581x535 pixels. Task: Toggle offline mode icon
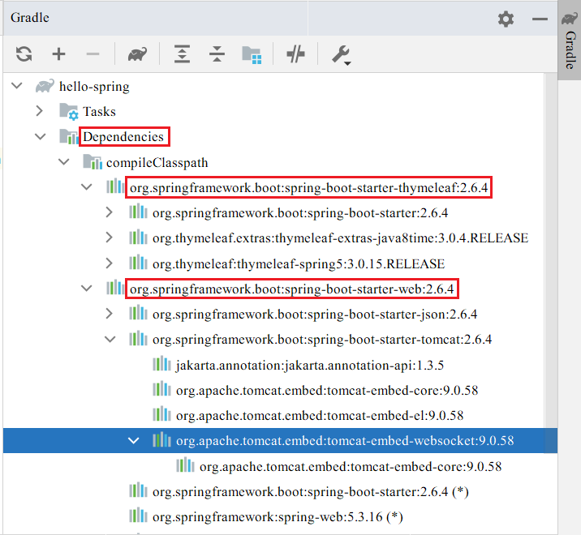click(295, 54)
